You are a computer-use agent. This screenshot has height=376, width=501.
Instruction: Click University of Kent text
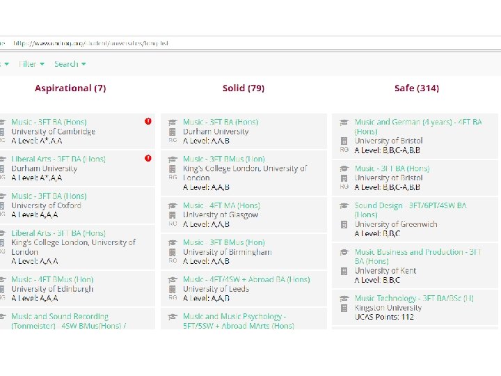point(385,270)
